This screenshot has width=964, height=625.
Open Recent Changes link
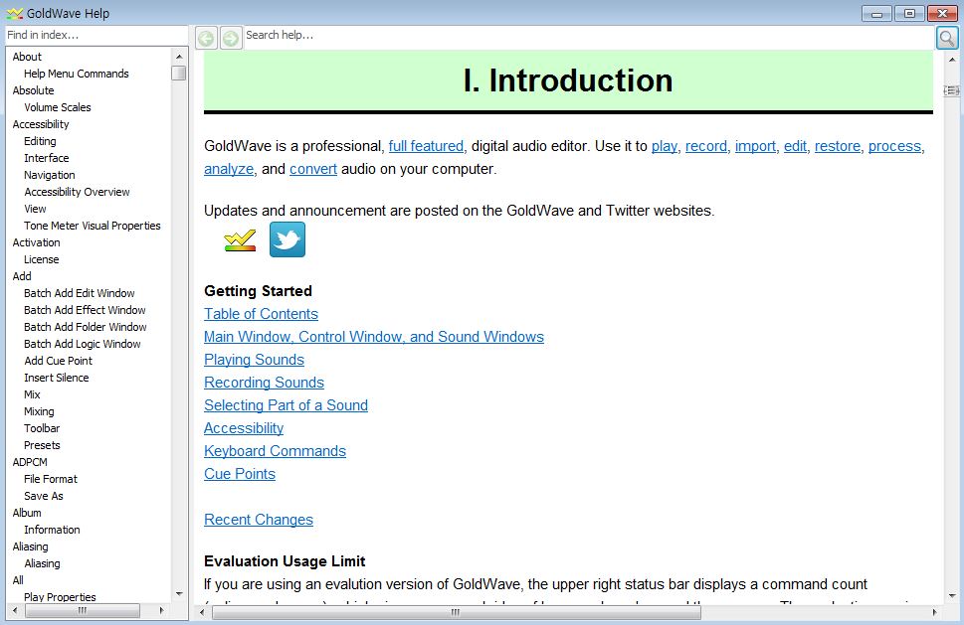pos(259,520)
